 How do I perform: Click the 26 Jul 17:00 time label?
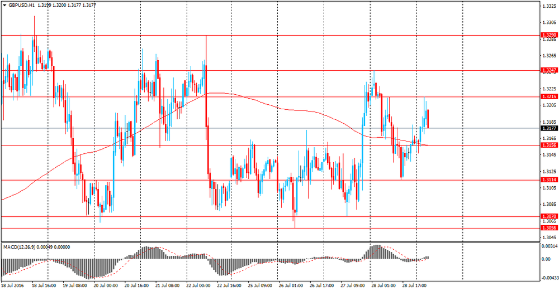tap(321, 285)
